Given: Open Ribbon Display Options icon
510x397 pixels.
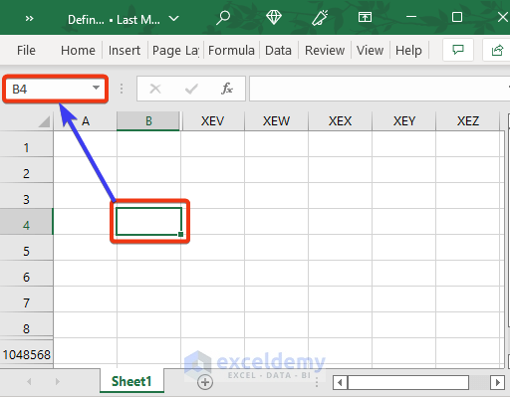Looking at the screenshot, I should click(365, 17).
